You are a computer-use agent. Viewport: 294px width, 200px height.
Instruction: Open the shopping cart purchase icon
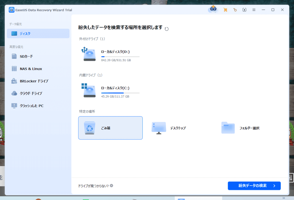(225, 10)
